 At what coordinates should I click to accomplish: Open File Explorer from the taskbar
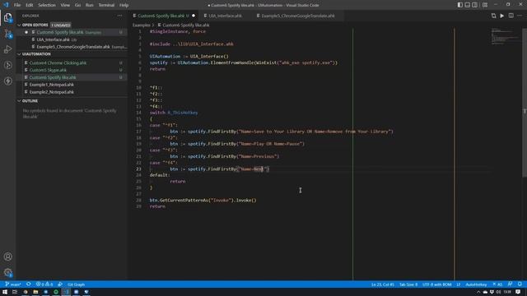click(35, 292)
